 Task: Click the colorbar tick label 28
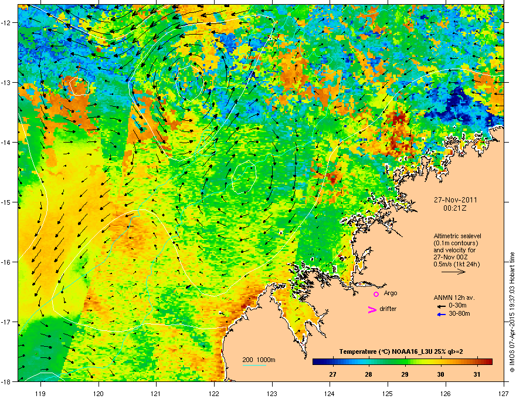(x=369, y=374)
